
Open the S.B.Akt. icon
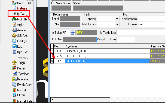coord(14,36)
